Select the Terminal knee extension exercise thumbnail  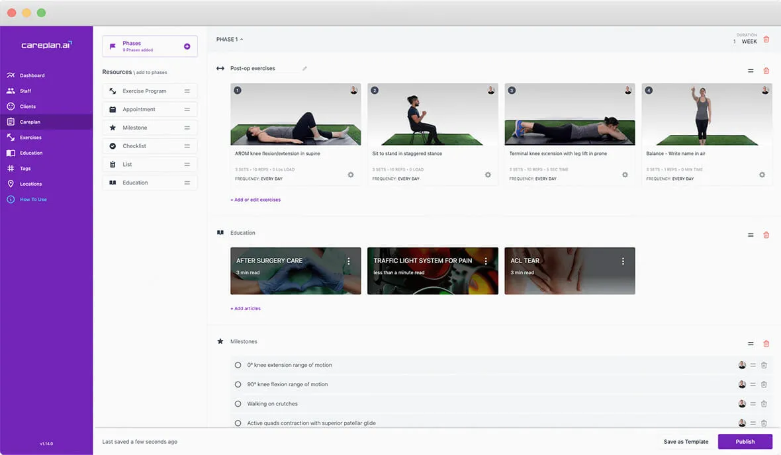[x=569, y=114]
